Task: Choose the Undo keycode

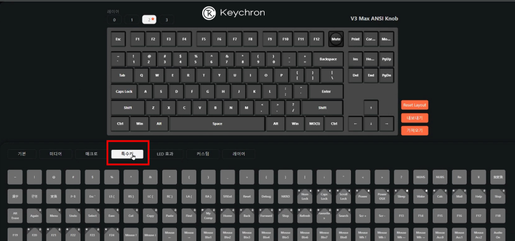Action: (x=73, y=216)
